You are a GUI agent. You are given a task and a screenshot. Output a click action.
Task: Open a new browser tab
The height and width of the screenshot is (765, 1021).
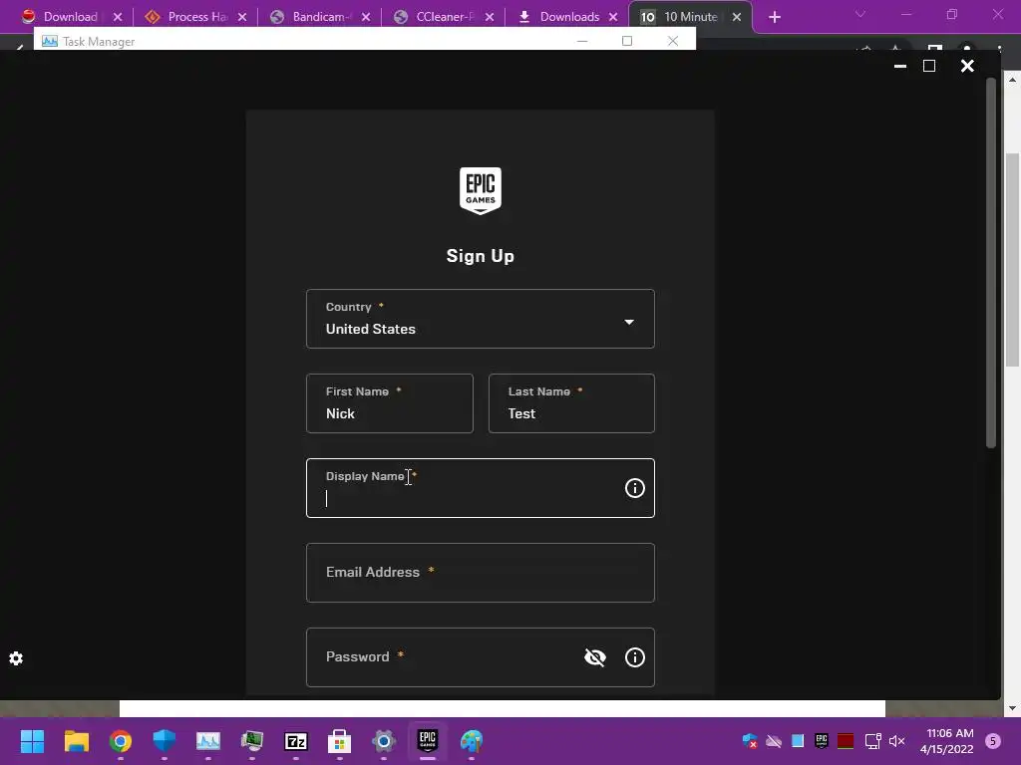click(x=774, y=17)
